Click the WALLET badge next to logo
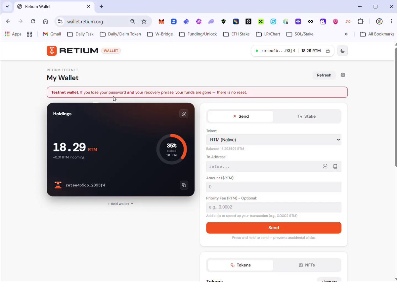The width and height of the screenshot is (397, 282). [x=111, y=51]
